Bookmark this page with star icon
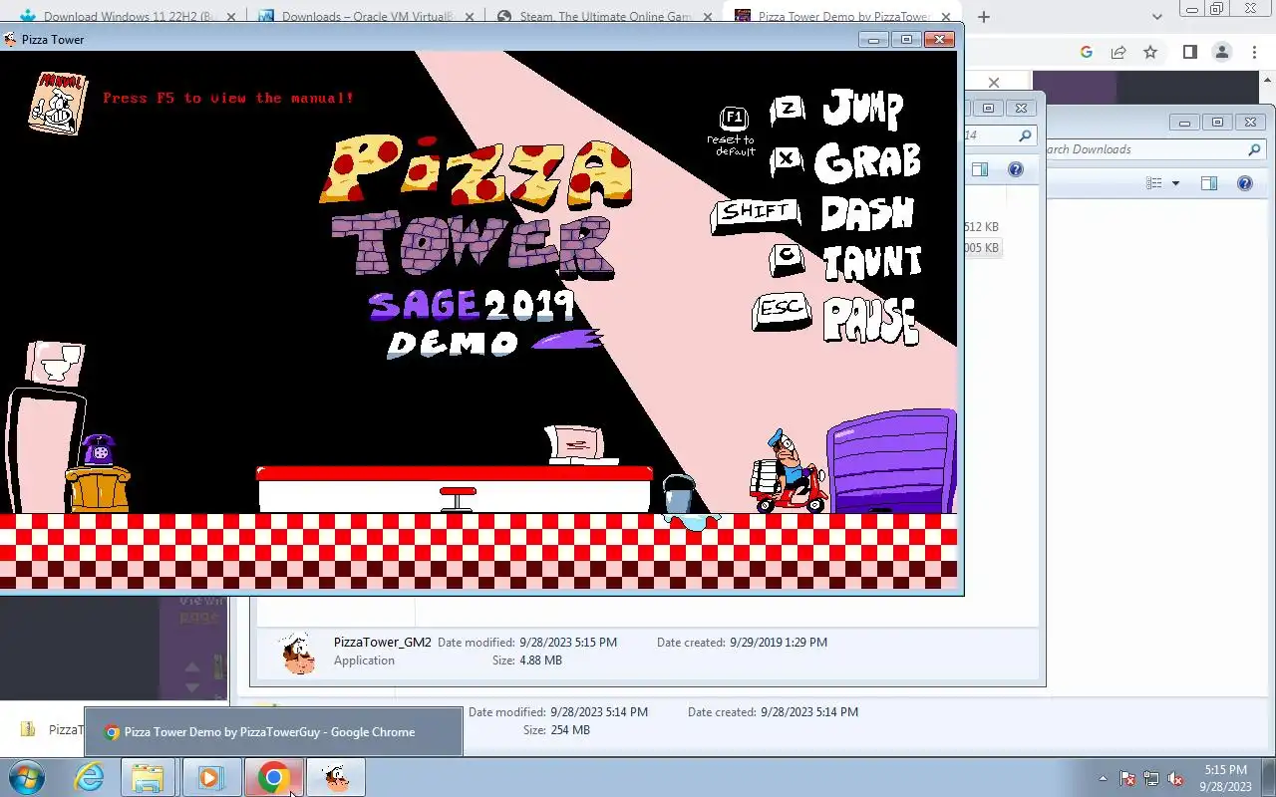The width and height of the screenshot is (1276, 797). [x=1150, y=52]
